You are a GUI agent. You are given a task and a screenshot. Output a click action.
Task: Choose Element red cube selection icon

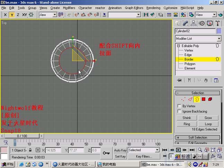point(210,99)
